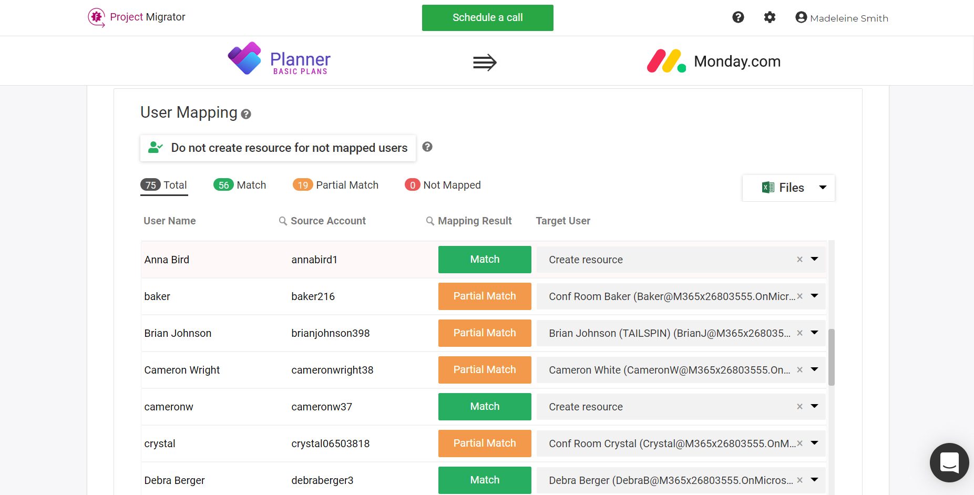Click the Cameron Wright user name

pyautogui.click(x=182, y=370)
